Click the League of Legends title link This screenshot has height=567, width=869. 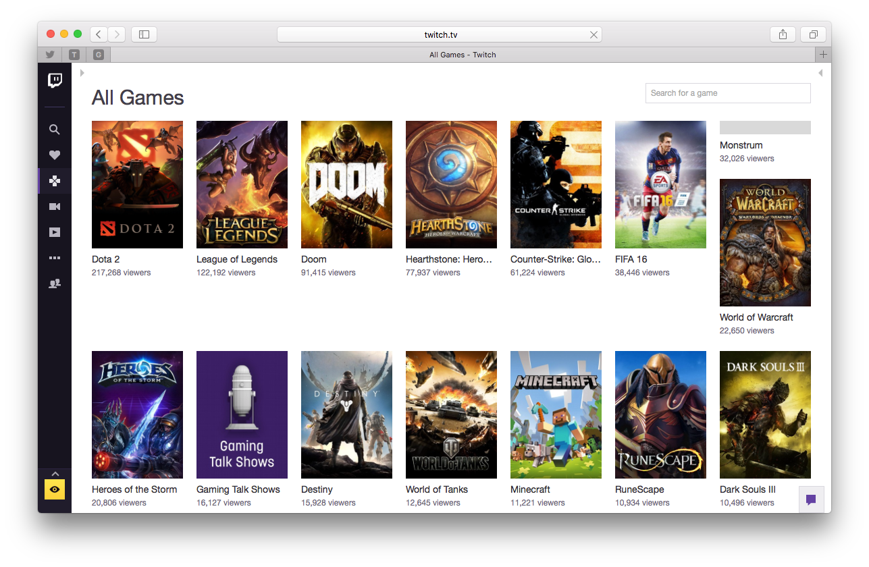pyautogui.click(x=237, y=259)
